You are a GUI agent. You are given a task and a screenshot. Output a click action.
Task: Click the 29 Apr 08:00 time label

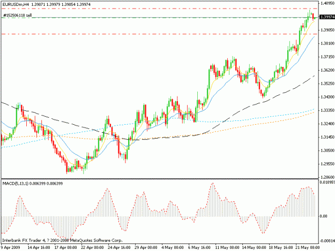click(146, 248)
